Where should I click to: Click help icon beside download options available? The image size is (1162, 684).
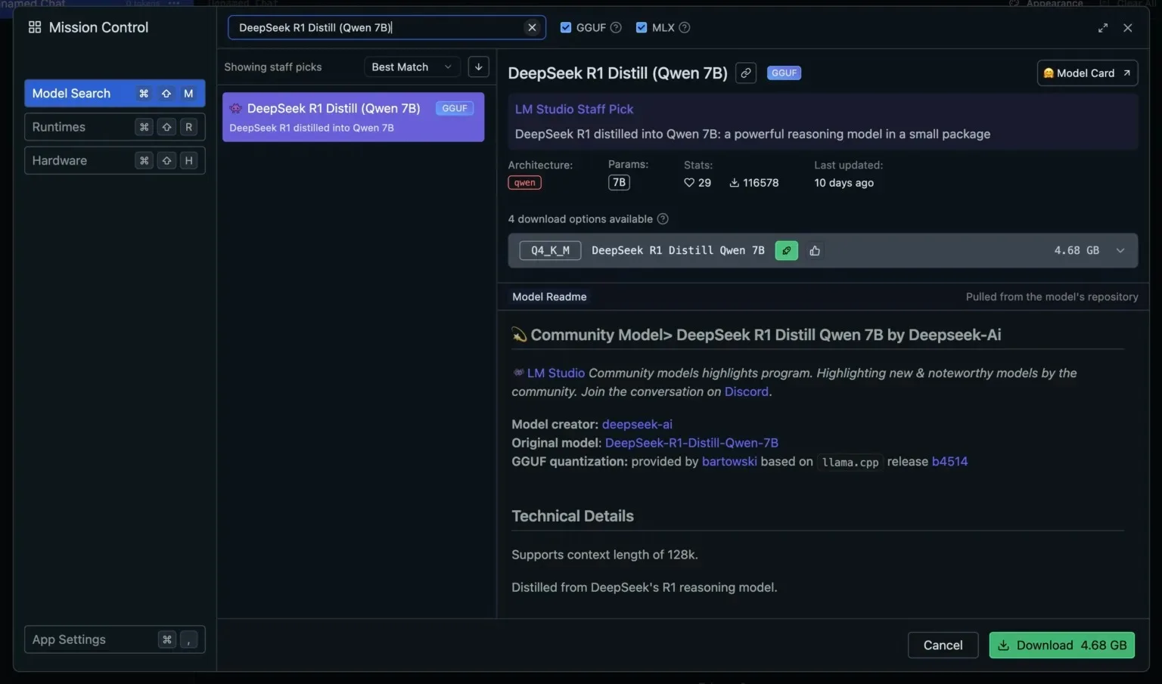point(663,219)
